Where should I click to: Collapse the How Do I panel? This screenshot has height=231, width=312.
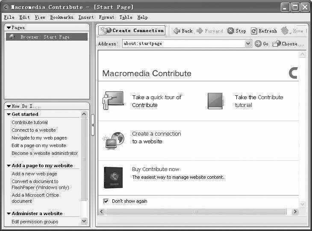click(9, 106)
